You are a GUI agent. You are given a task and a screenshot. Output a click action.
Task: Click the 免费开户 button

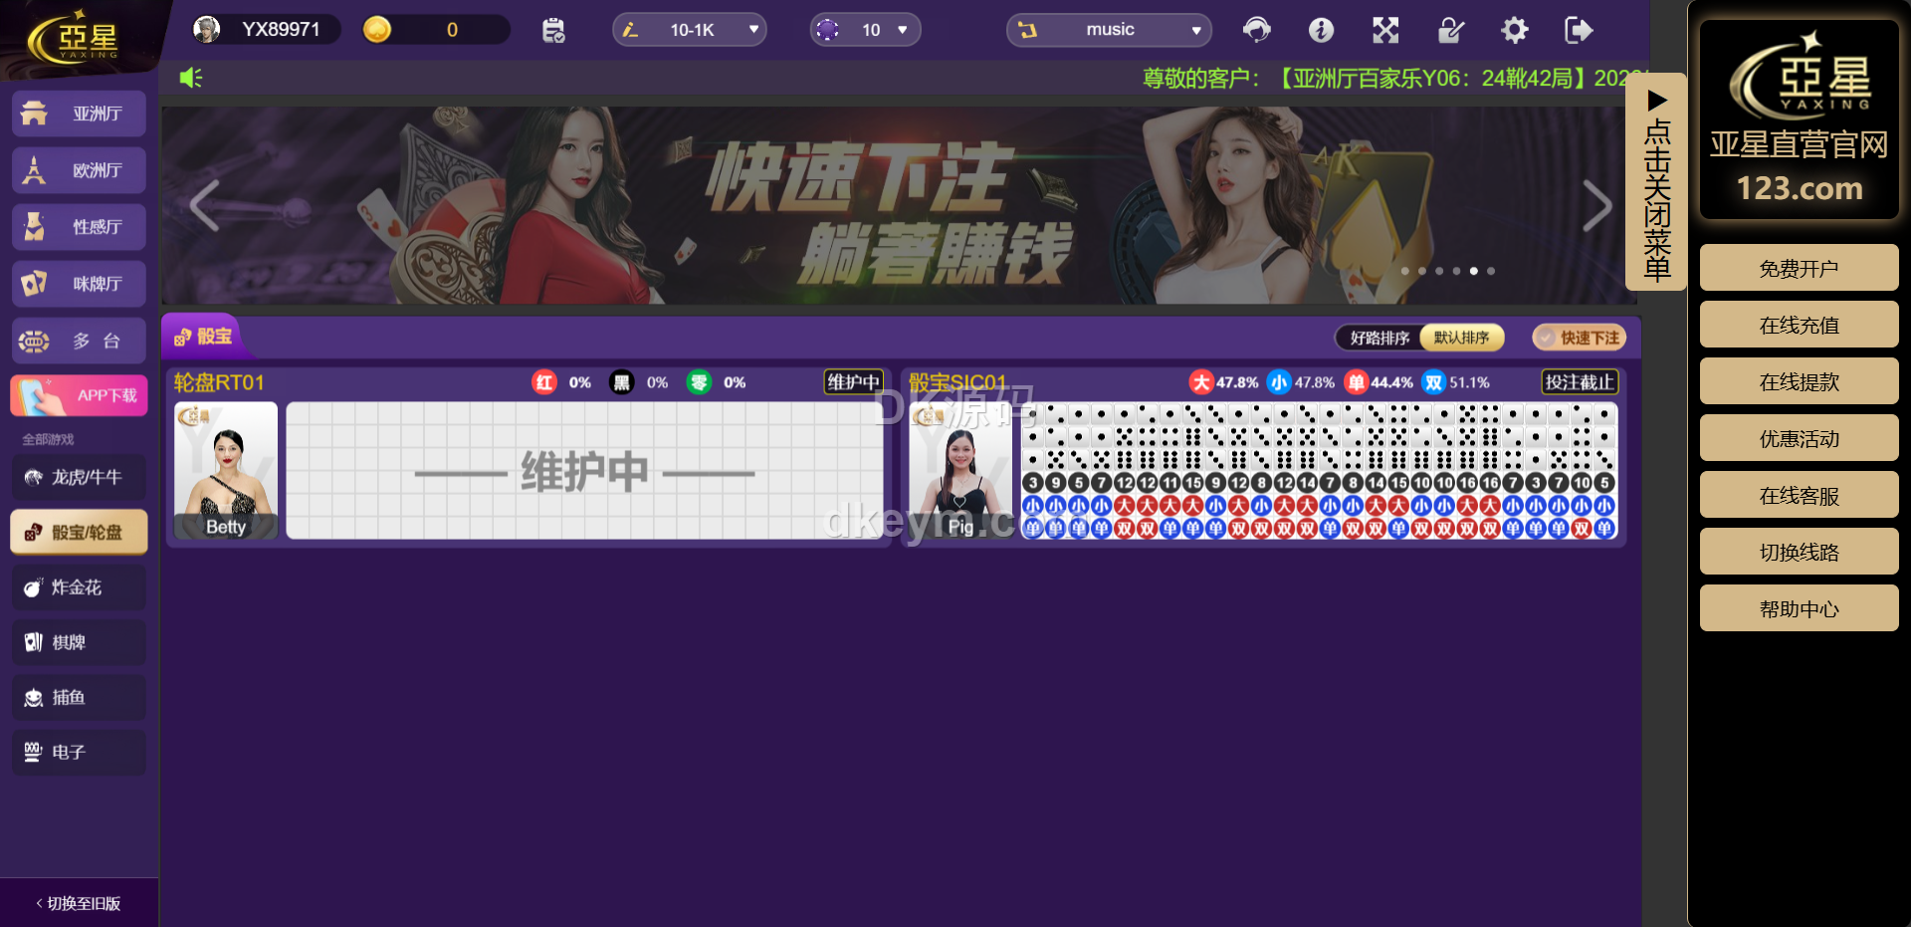tap(1799, 269)
